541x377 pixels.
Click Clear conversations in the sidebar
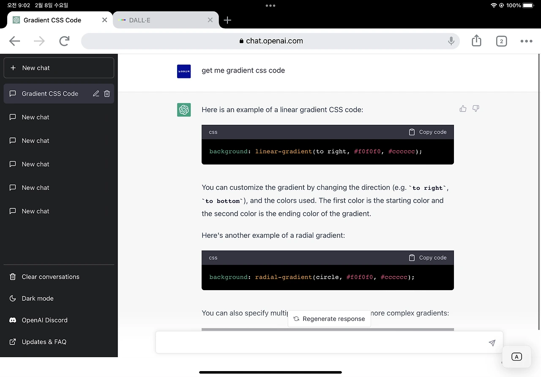(x=59, y=277)
